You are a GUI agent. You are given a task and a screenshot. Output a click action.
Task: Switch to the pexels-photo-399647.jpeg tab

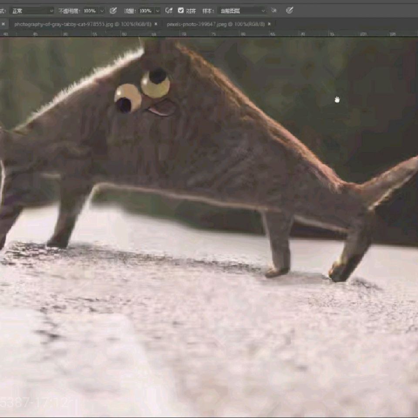pos(215,24)
